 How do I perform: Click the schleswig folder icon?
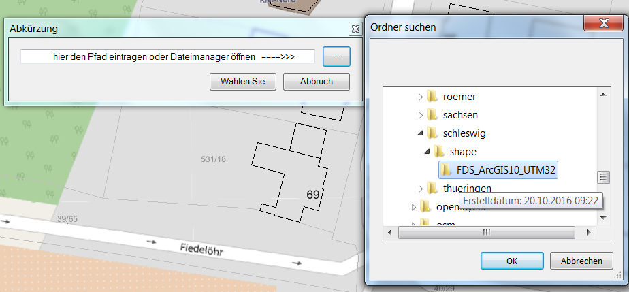(432, 133)
